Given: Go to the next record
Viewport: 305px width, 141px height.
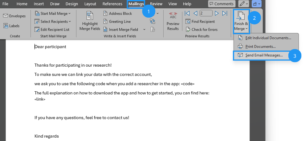Looking at the screenshot, I should coord(217,13).
